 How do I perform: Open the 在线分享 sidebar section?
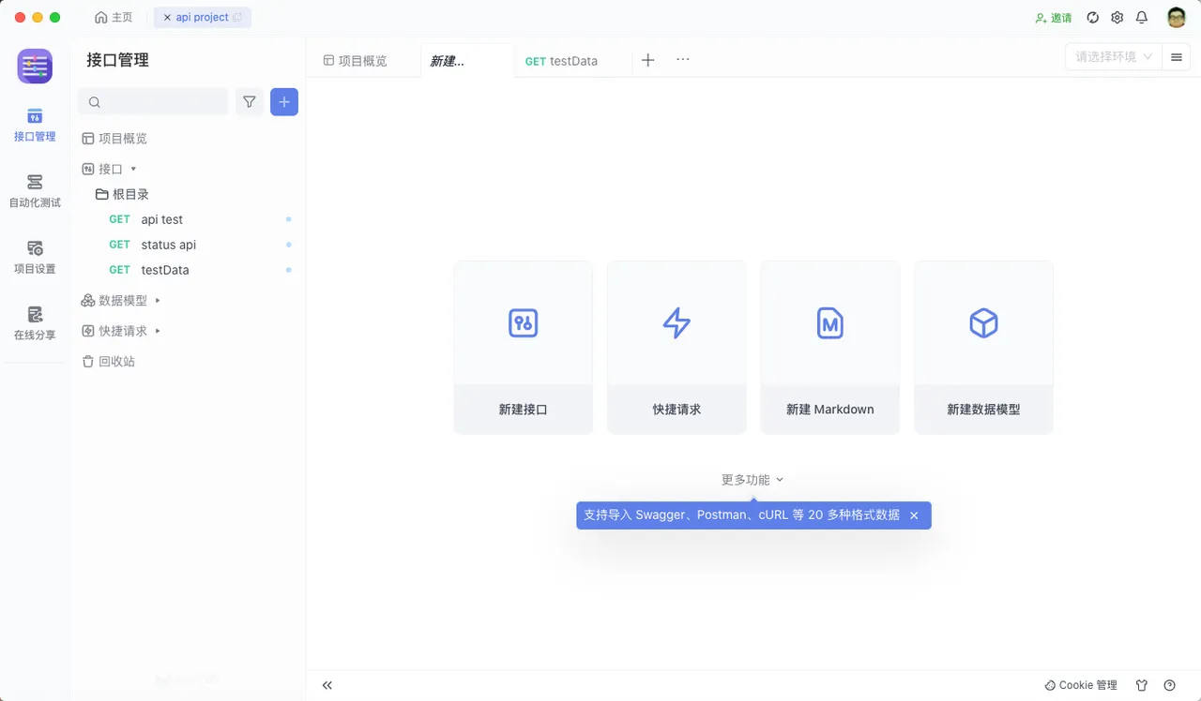35,323
